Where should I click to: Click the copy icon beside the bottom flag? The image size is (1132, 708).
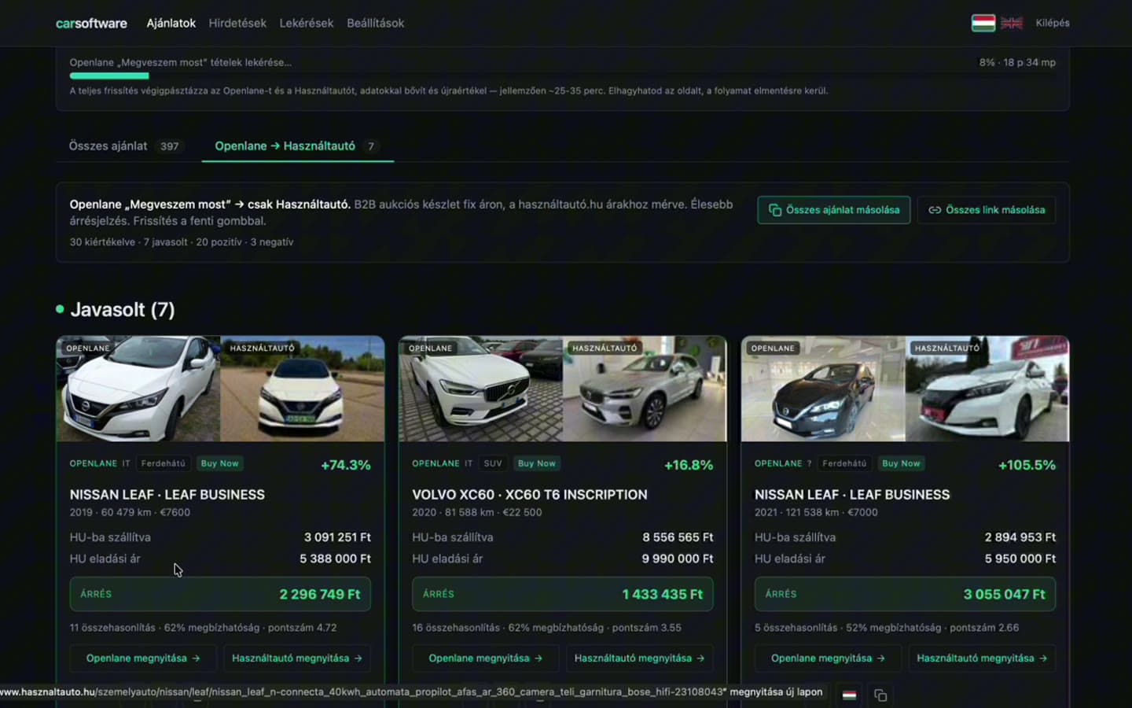pos(880,695)
